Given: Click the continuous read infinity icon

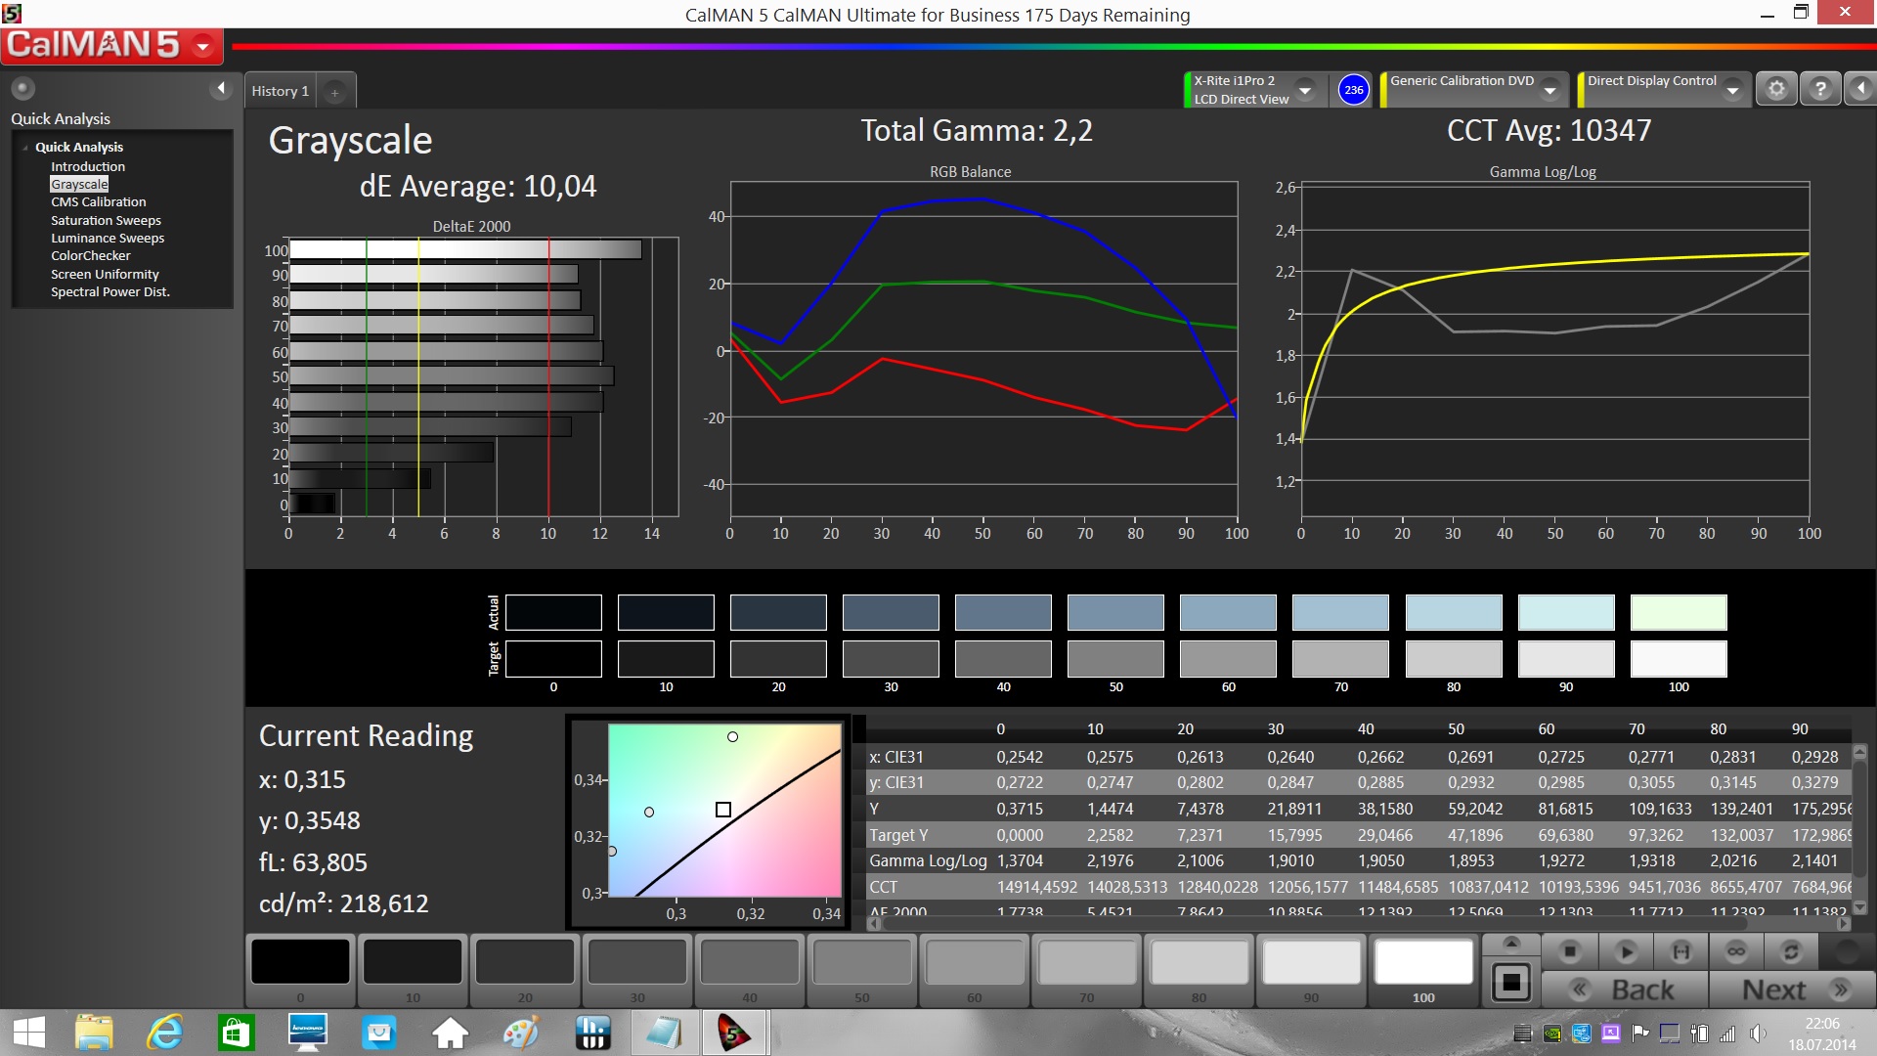Looking at the screenshot, I should click(1736, 950).
